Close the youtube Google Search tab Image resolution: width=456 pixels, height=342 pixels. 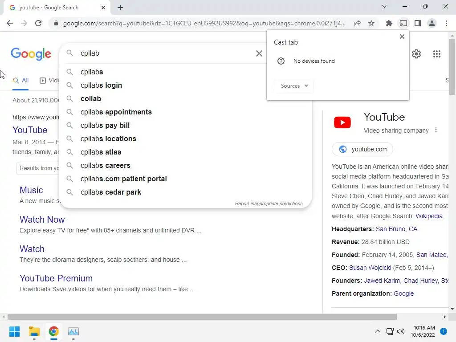tap(103, 8)
